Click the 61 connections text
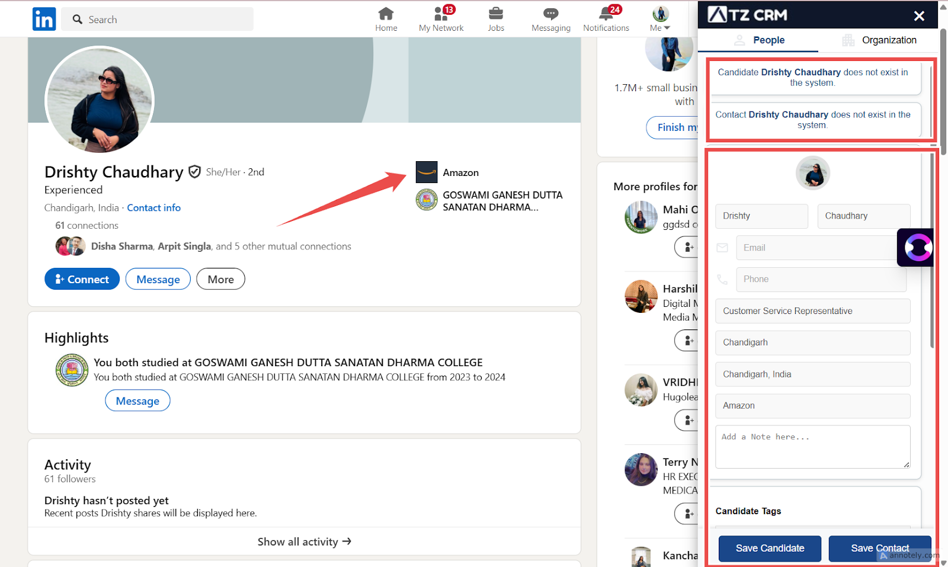Screen dimensions: 948x567 87,226
